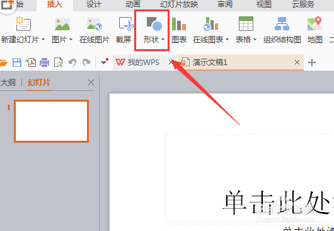The image size is (334, 231).
Task: Switch to the 动画 ribbon tab
Action: click(x=133, y=4)
